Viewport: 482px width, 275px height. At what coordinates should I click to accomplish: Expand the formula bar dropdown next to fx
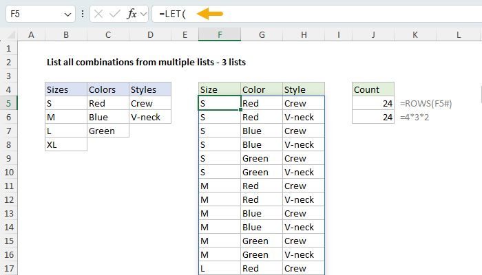pos(143,14)
